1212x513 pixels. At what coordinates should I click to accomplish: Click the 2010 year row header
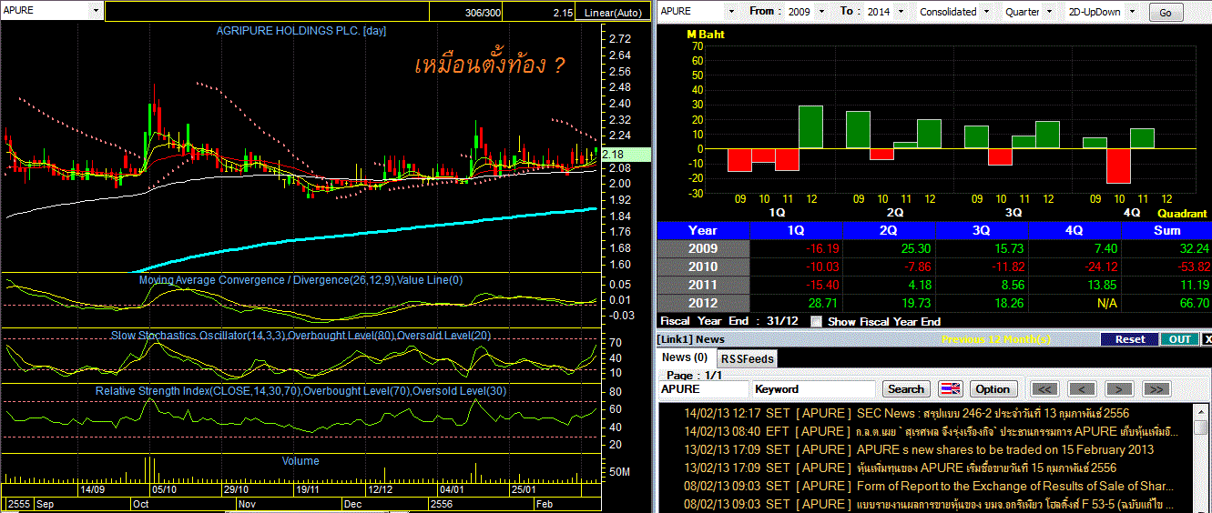703,267
